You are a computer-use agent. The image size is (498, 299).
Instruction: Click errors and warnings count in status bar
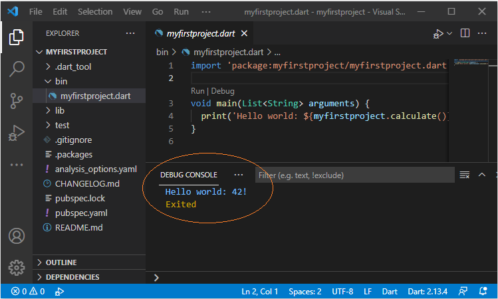click(x=28, y=292)
